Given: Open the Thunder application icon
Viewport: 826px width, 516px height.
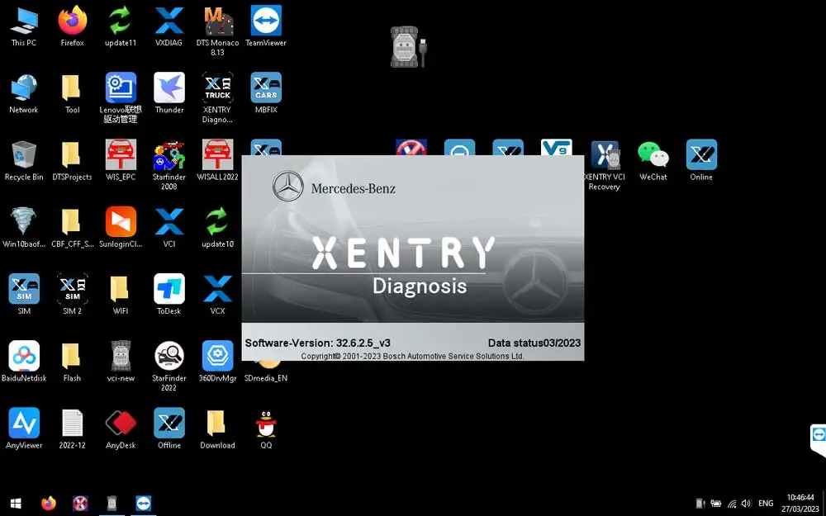Looking at the screenshot, I should coord(169,93).
